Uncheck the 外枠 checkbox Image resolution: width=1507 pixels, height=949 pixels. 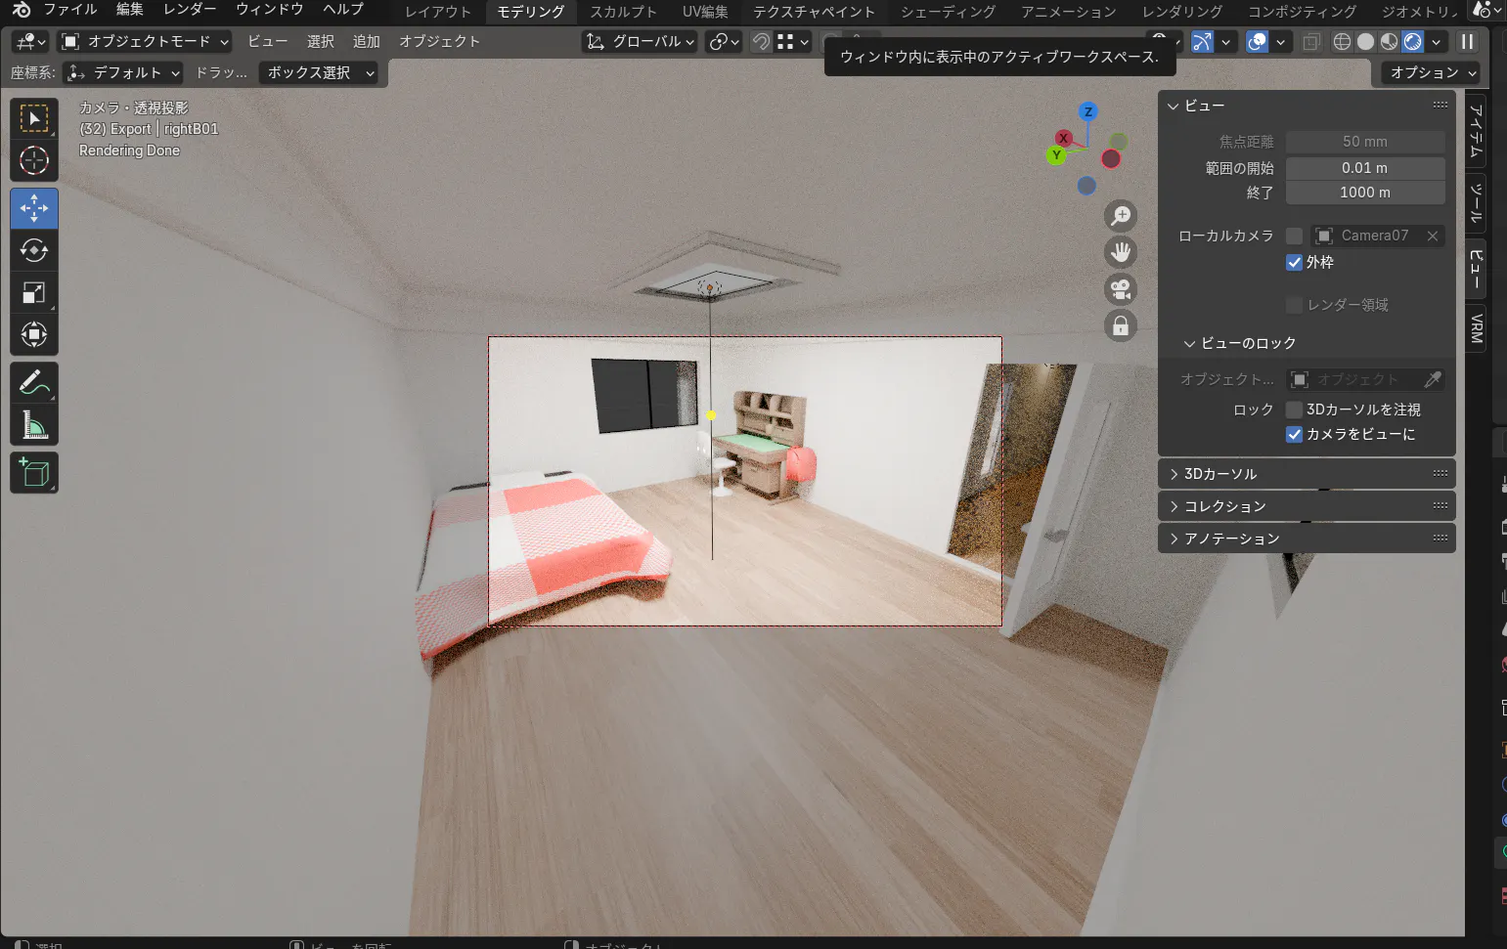[x=1294, y=262]
